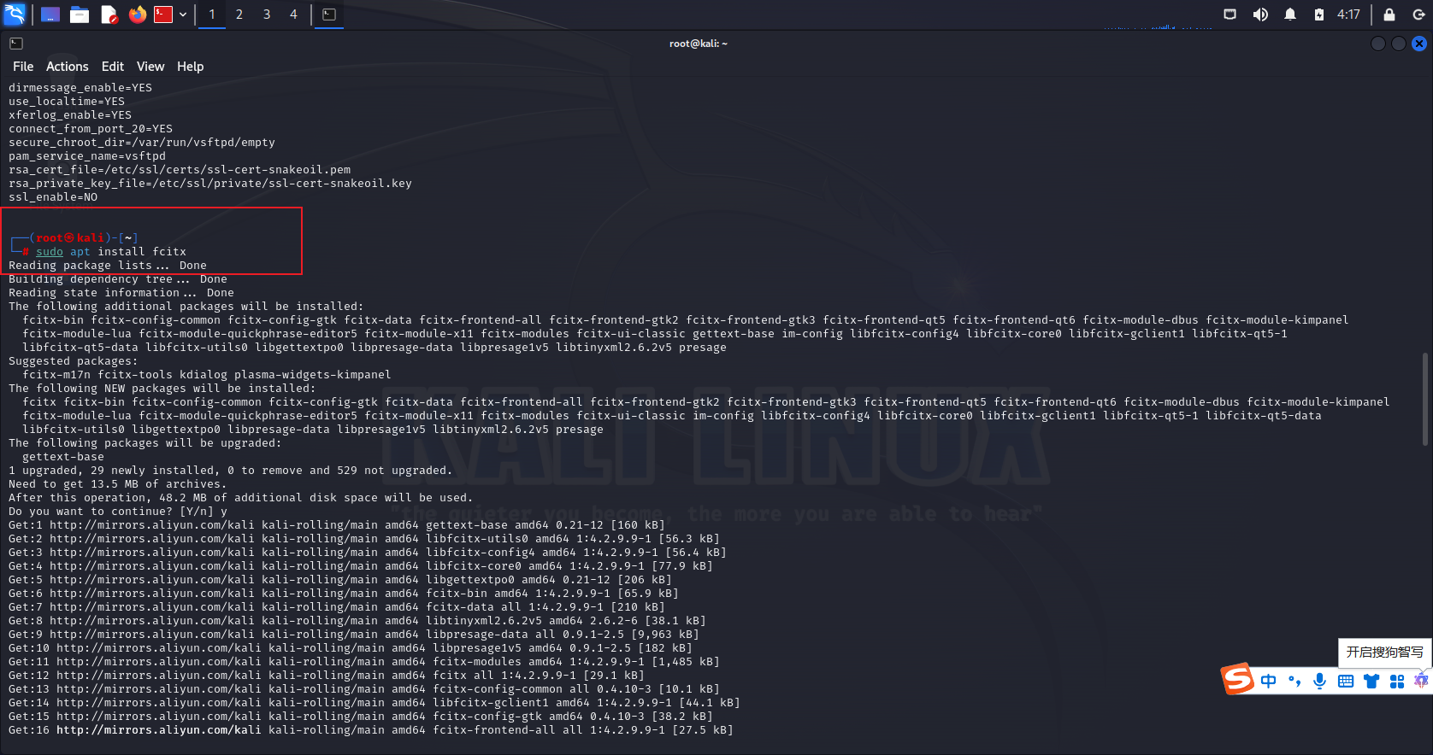
Task: Click the Get:16 fcitx-frontend-all download line
Action: click(370, 730)
